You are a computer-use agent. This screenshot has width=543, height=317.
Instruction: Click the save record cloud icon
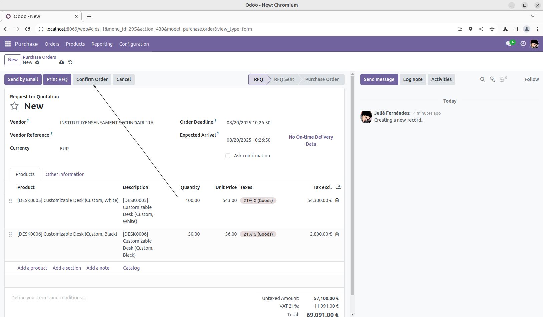tap(62, 62)
